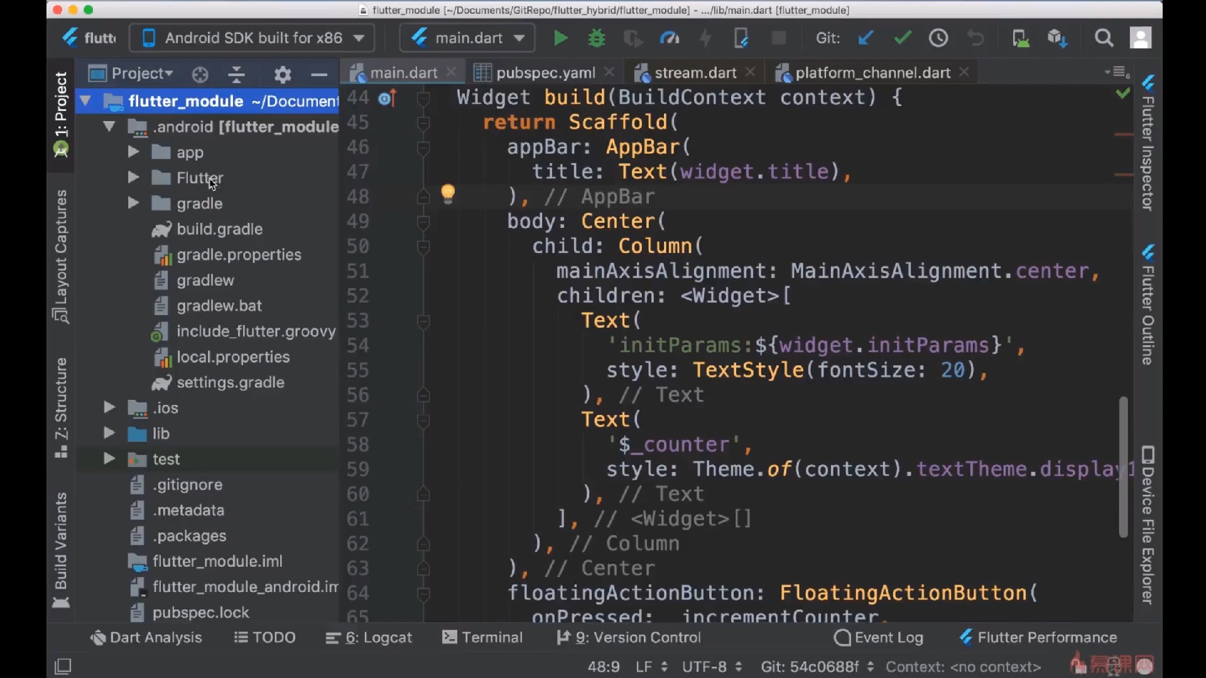The width and height of the screenshot is (1206, 678).
Task: Run the app with green play button
Action: [x=560, y=38]
